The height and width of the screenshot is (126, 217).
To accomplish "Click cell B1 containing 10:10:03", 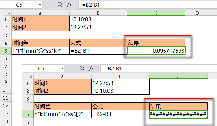I will 98,19.
